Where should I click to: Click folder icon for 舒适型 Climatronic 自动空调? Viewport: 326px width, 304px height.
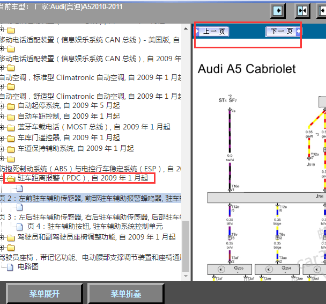11,86
